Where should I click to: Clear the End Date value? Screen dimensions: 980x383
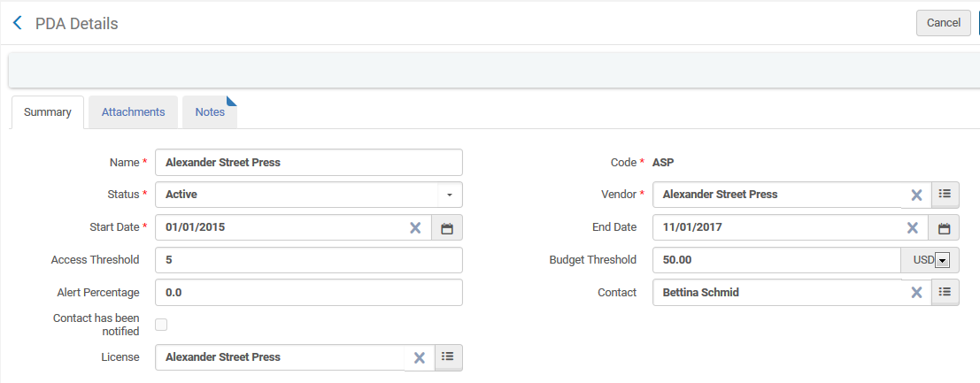pyautogui.click(x=912, y=227)
